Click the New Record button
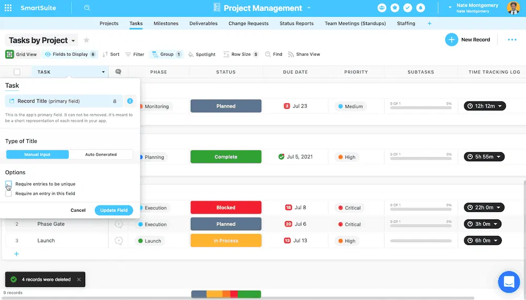The height and width of the screenshot is (300, 526). pyautogui.click(x=468, y=39)
